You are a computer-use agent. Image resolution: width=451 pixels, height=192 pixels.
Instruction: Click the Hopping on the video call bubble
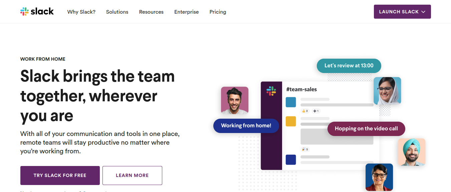click(366, 129)
